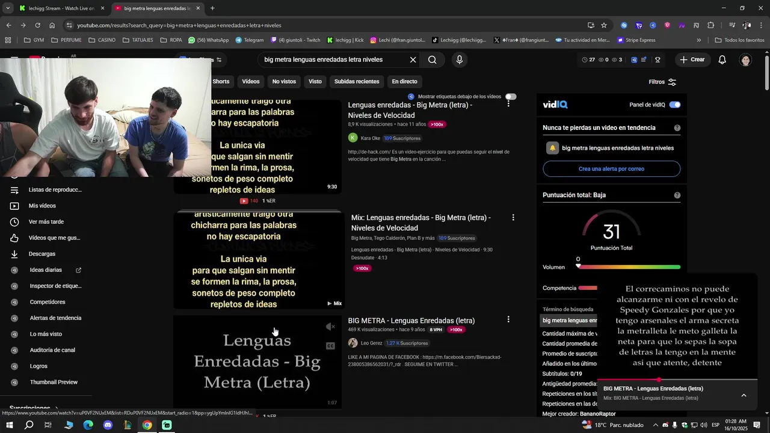Open the vidIQ blue toolbar logo icon
The image size is (770, 433).
633,60
